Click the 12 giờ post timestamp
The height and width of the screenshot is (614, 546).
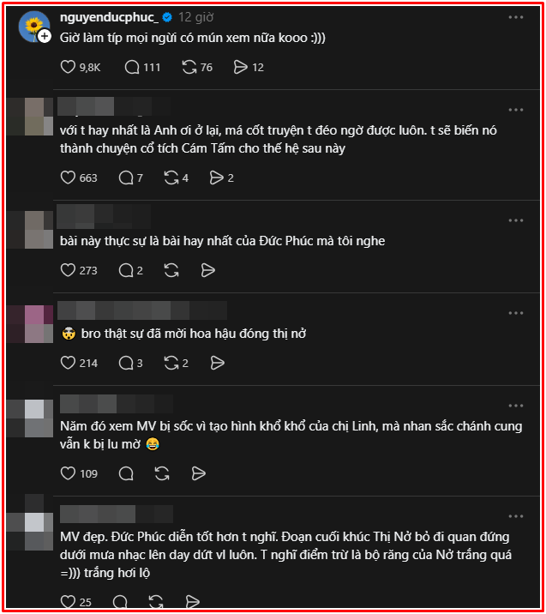point(198,17)
